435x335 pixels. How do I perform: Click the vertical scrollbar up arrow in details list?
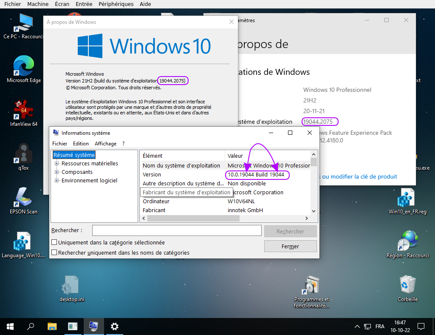(314, 154)
